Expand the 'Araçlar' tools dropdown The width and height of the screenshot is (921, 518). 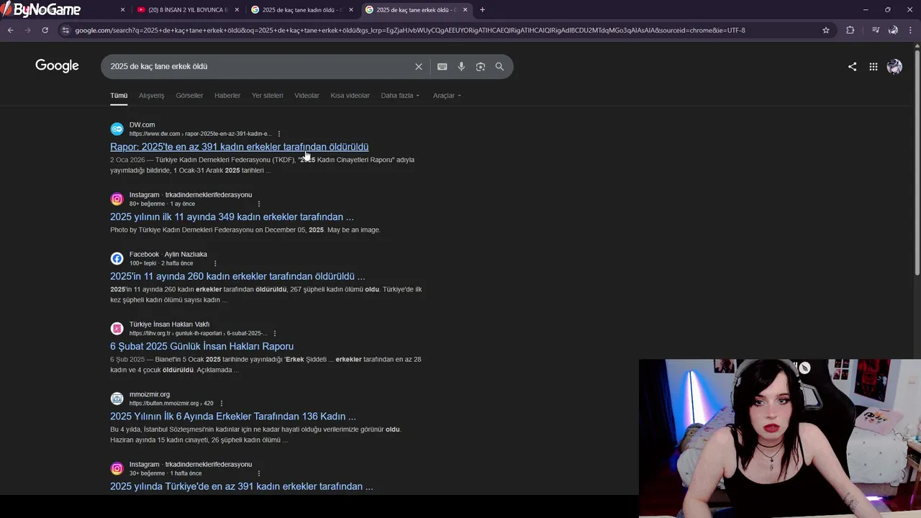[x=447, y=96]
